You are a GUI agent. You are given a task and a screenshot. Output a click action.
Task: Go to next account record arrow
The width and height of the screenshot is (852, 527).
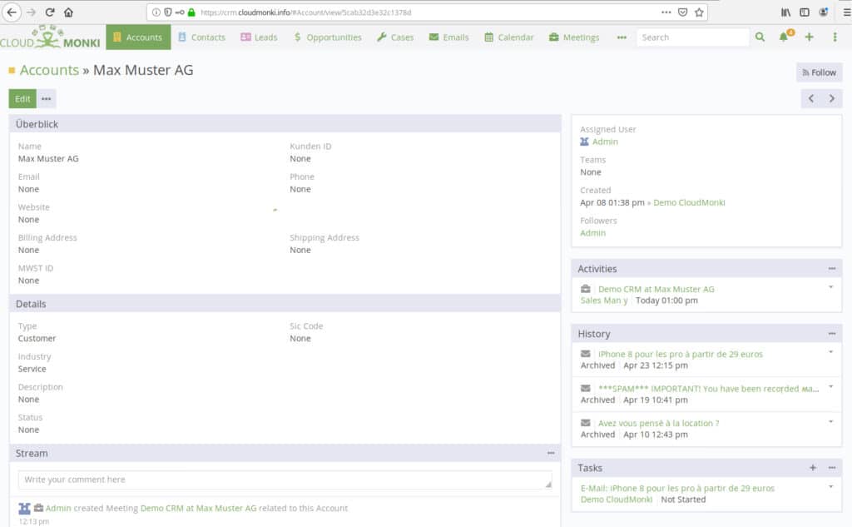point(831,98)
